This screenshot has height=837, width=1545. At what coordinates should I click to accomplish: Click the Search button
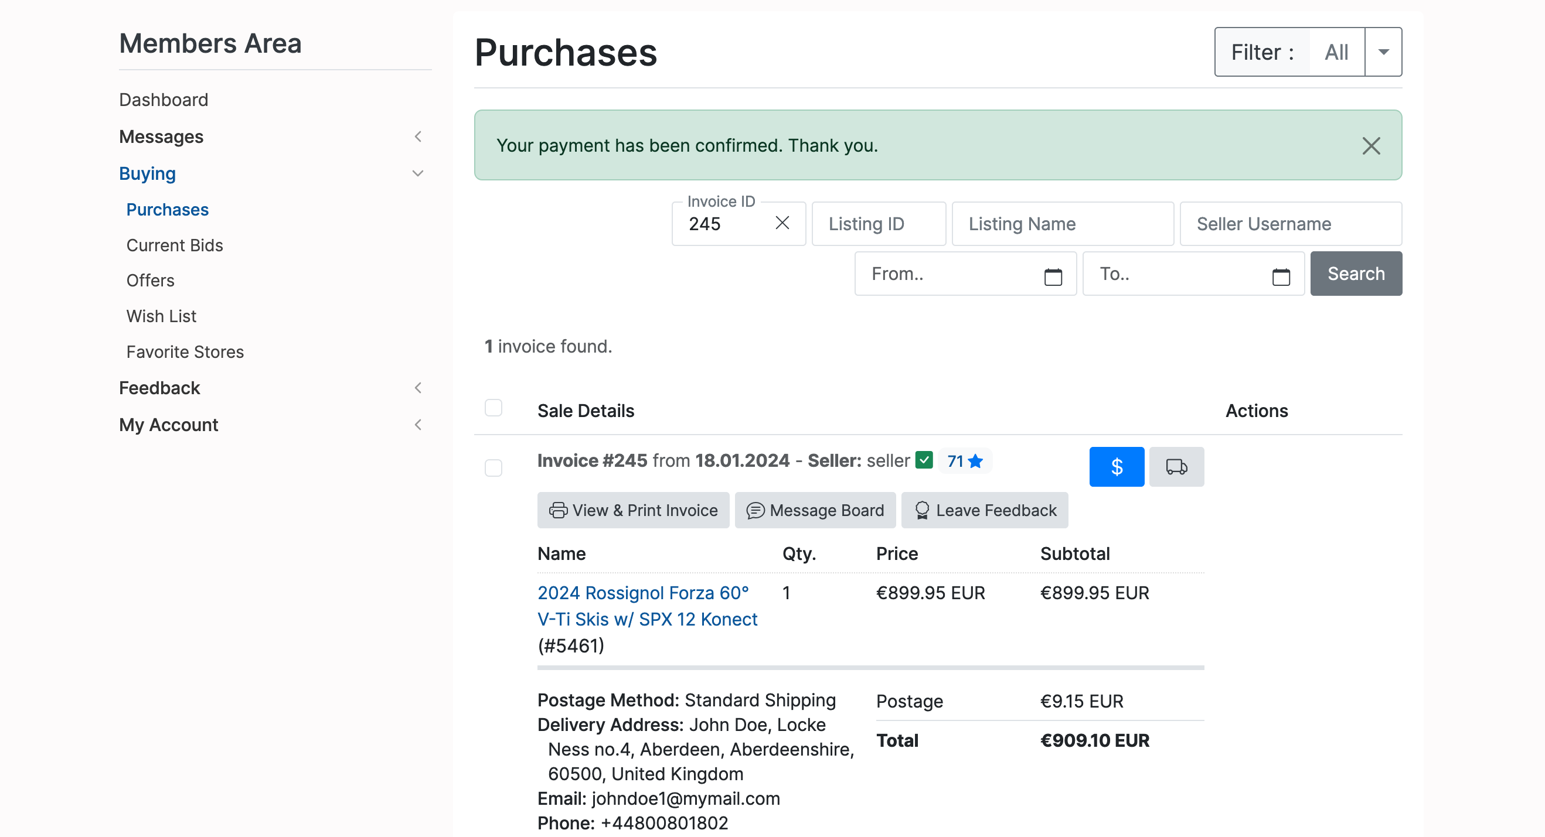point(1356,274)
